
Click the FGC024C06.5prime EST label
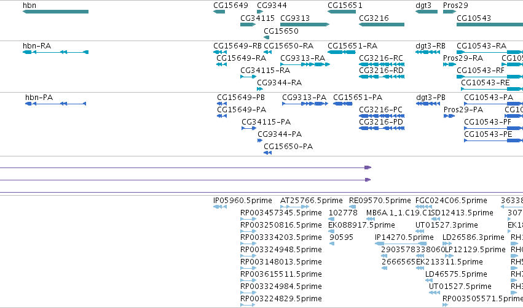click(x=451, y=201)
